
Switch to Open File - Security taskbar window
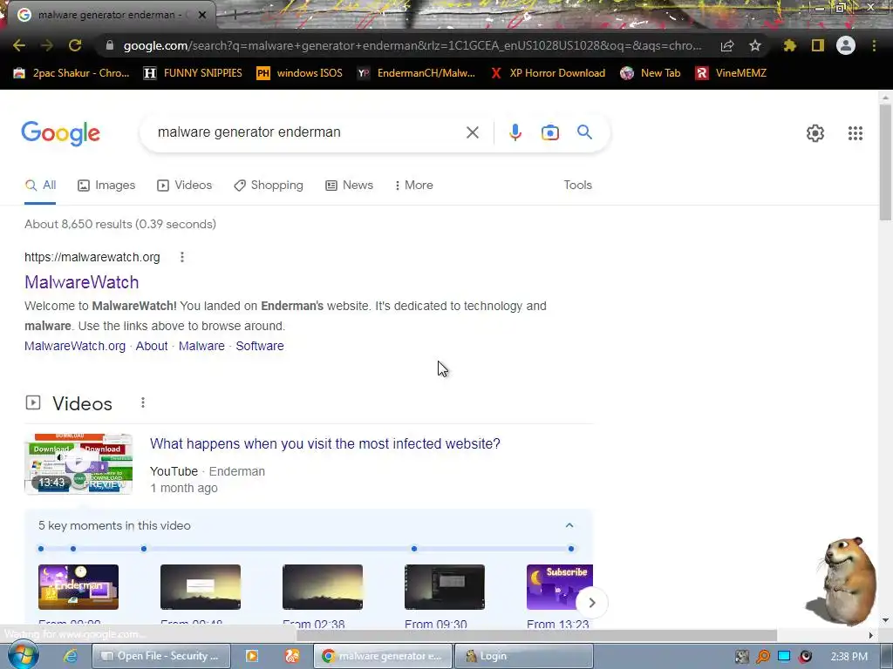pyautogui.click(x=161, y=656)
